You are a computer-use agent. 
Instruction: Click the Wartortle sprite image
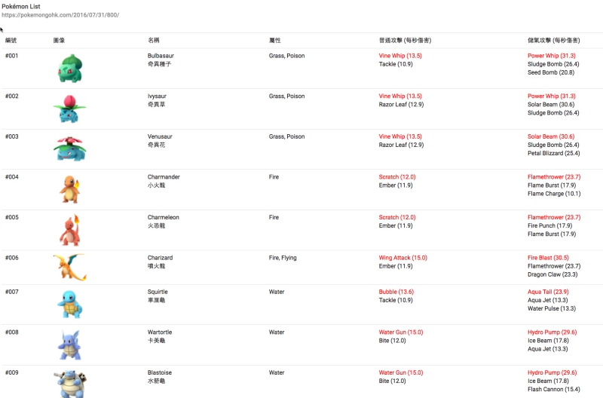69,344
